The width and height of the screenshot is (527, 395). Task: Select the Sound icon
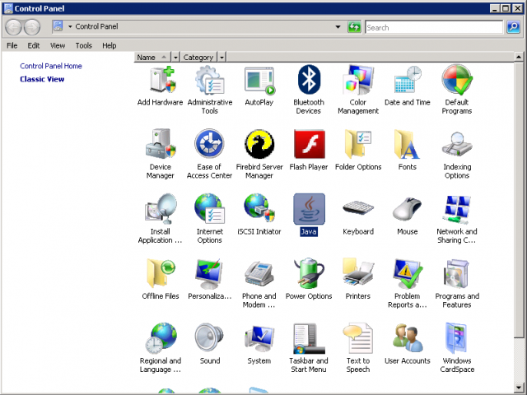pyautogui.click(x=209, y=344)
